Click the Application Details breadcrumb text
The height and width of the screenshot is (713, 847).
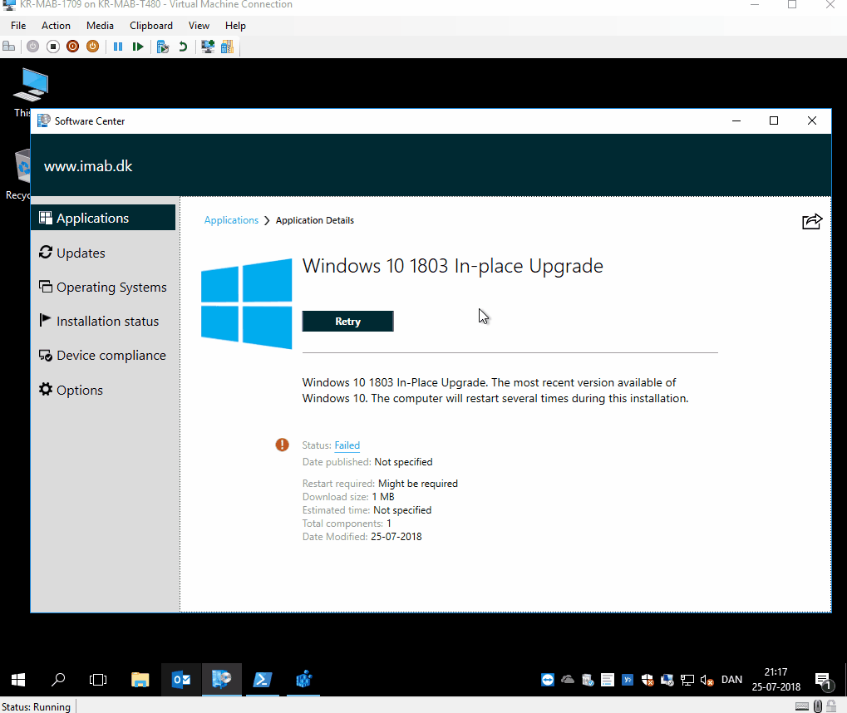point(315,220)
